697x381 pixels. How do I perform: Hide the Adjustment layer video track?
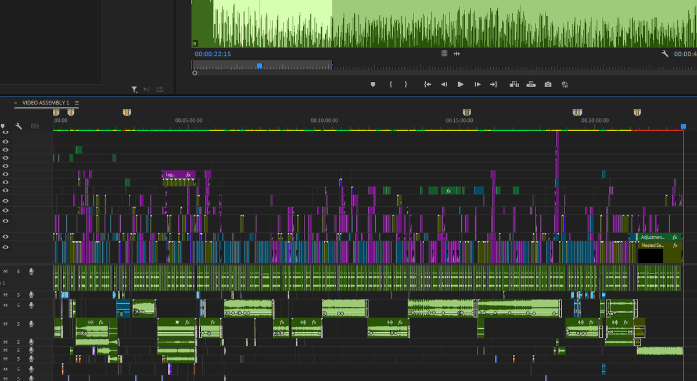pyautogui.click(x=6, y=236)
